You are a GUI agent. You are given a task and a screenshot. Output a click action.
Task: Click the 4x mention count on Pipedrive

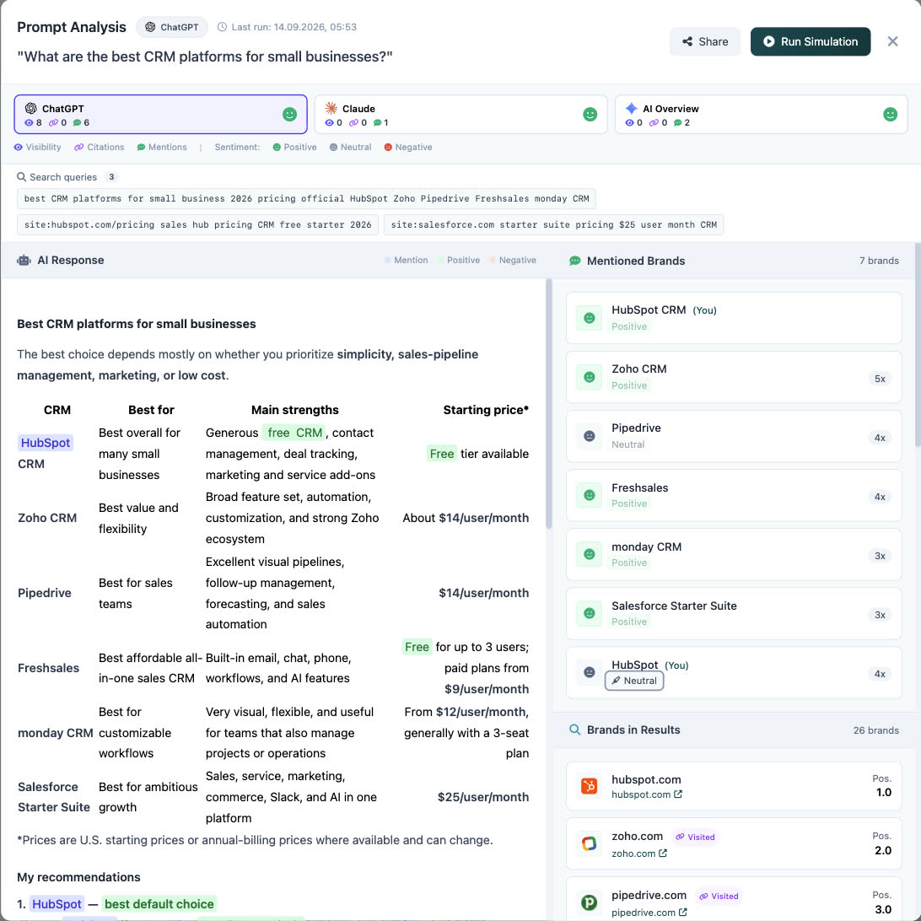(x=880, y=438)
